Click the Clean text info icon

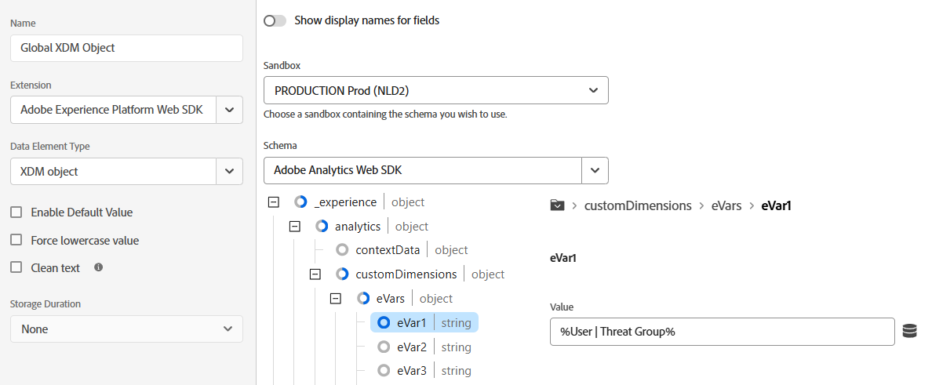point(99,267)
